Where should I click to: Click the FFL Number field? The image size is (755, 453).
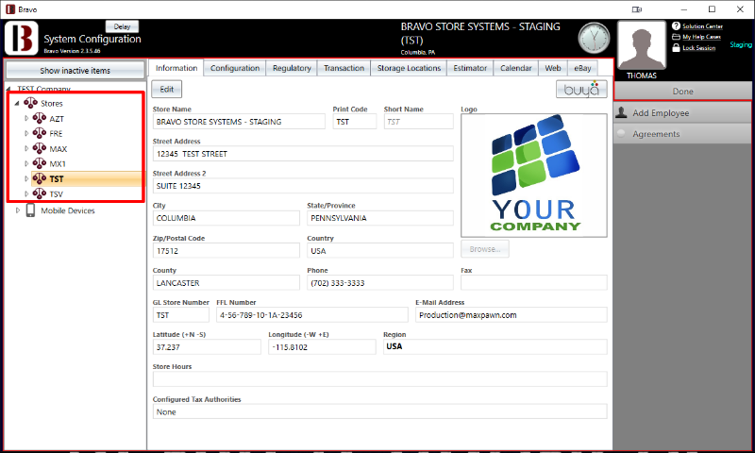click(312, 315)
